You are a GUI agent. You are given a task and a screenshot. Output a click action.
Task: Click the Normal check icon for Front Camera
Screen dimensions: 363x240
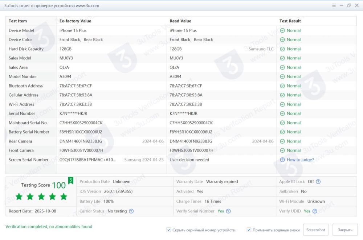(282, 151)
